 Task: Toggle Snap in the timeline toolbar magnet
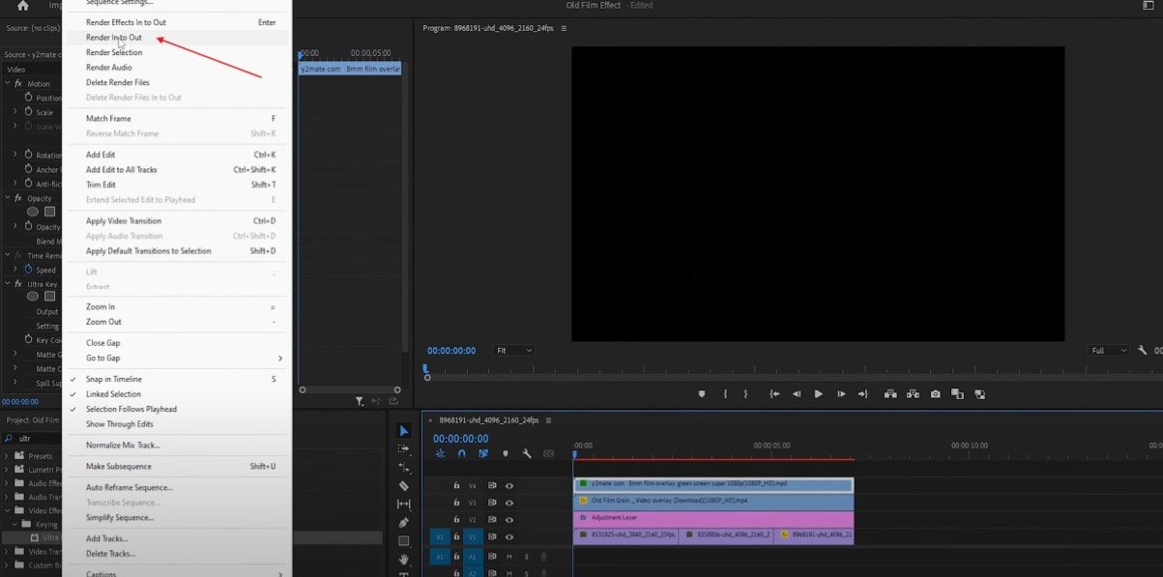click(461, 452)
